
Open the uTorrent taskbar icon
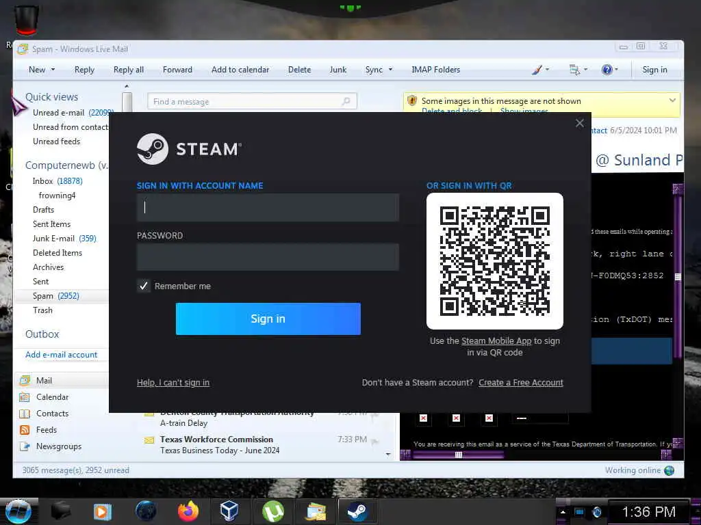272,511
